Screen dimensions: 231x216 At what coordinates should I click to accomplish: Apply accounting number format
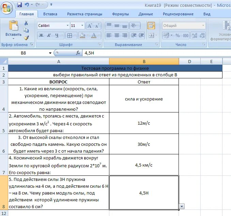point(166,35)
